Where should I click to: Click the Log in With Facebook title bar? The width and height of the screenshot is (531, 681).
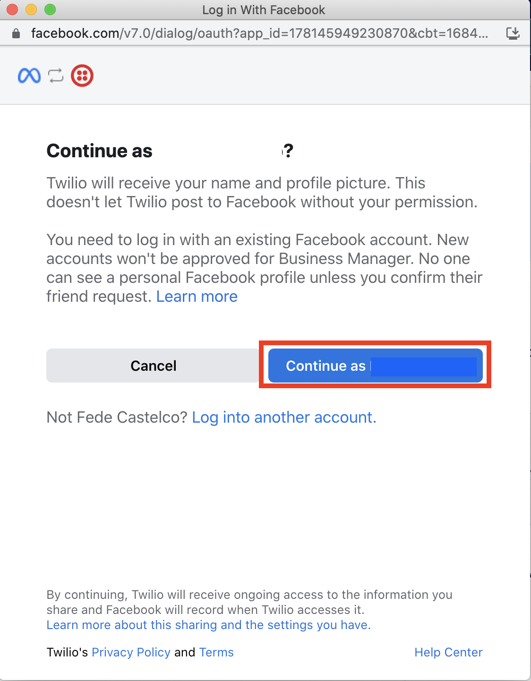(x=264, y=10)
